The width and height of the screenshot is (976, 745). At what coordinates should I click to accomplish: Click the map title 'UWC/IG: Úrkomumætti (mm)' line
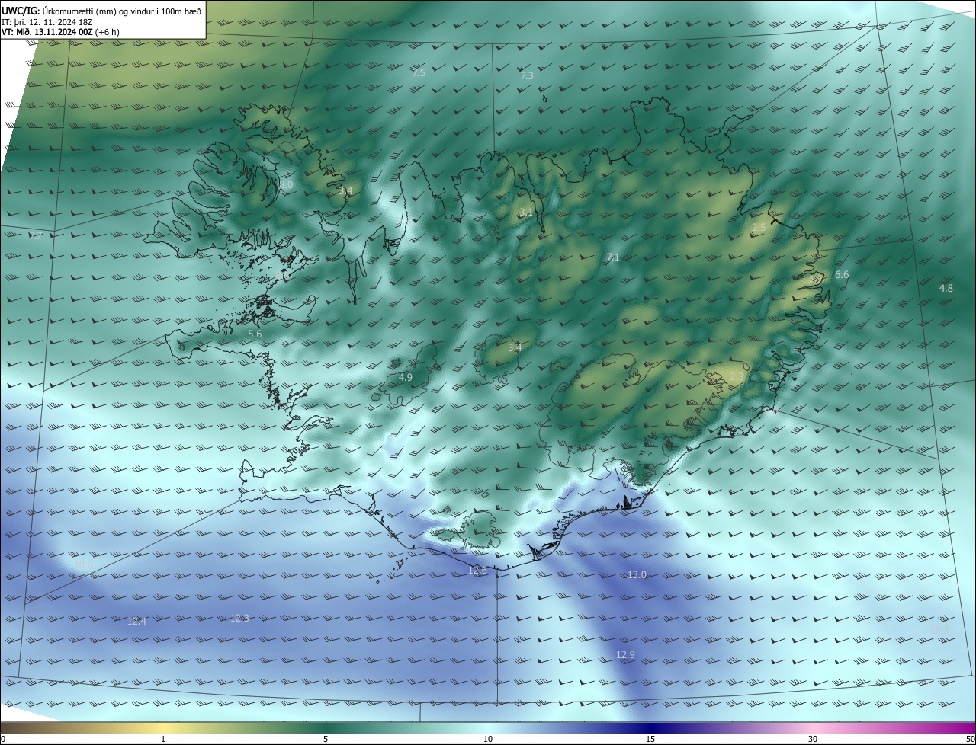[101, 10]
